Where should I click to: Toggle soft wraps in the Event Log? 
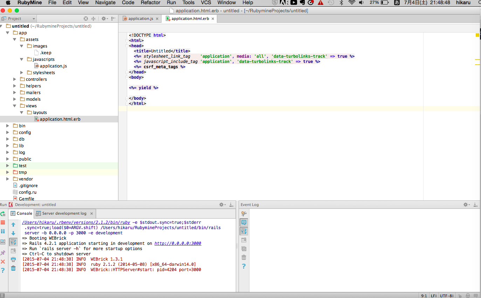pos(244,231)
